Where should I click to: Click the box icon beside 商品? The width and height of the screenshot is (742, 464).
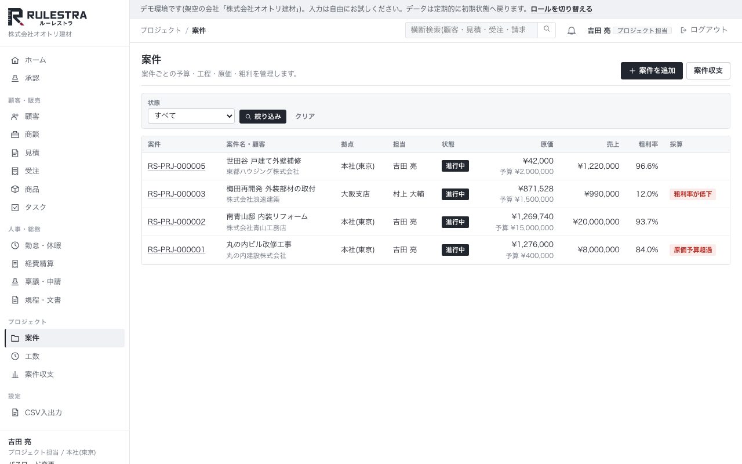[15, 190]
